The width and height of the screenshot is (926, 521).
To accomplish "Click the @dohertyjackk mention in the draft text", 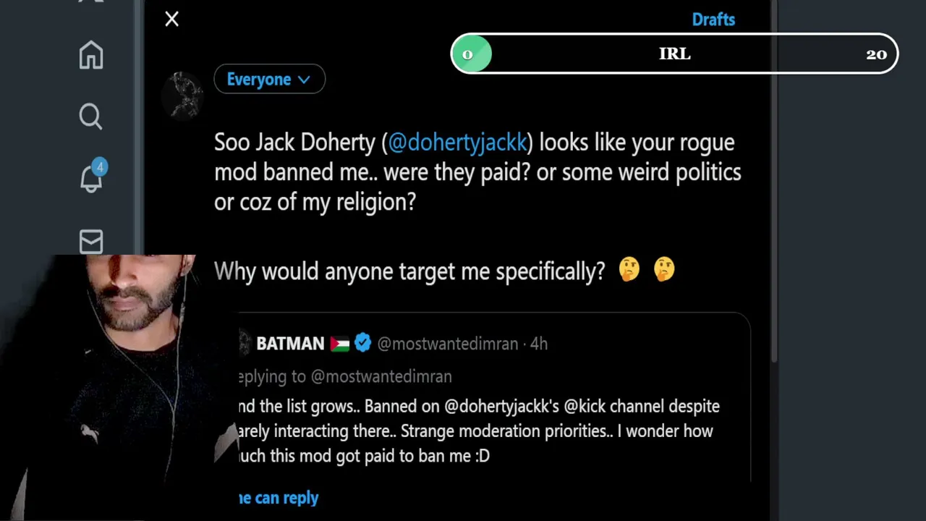I will point(457,142).
